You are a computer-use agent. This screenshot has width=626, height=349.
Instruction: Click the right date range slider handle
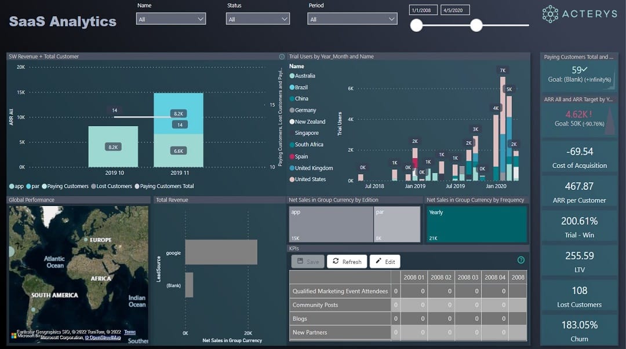[x=476, y=25]
